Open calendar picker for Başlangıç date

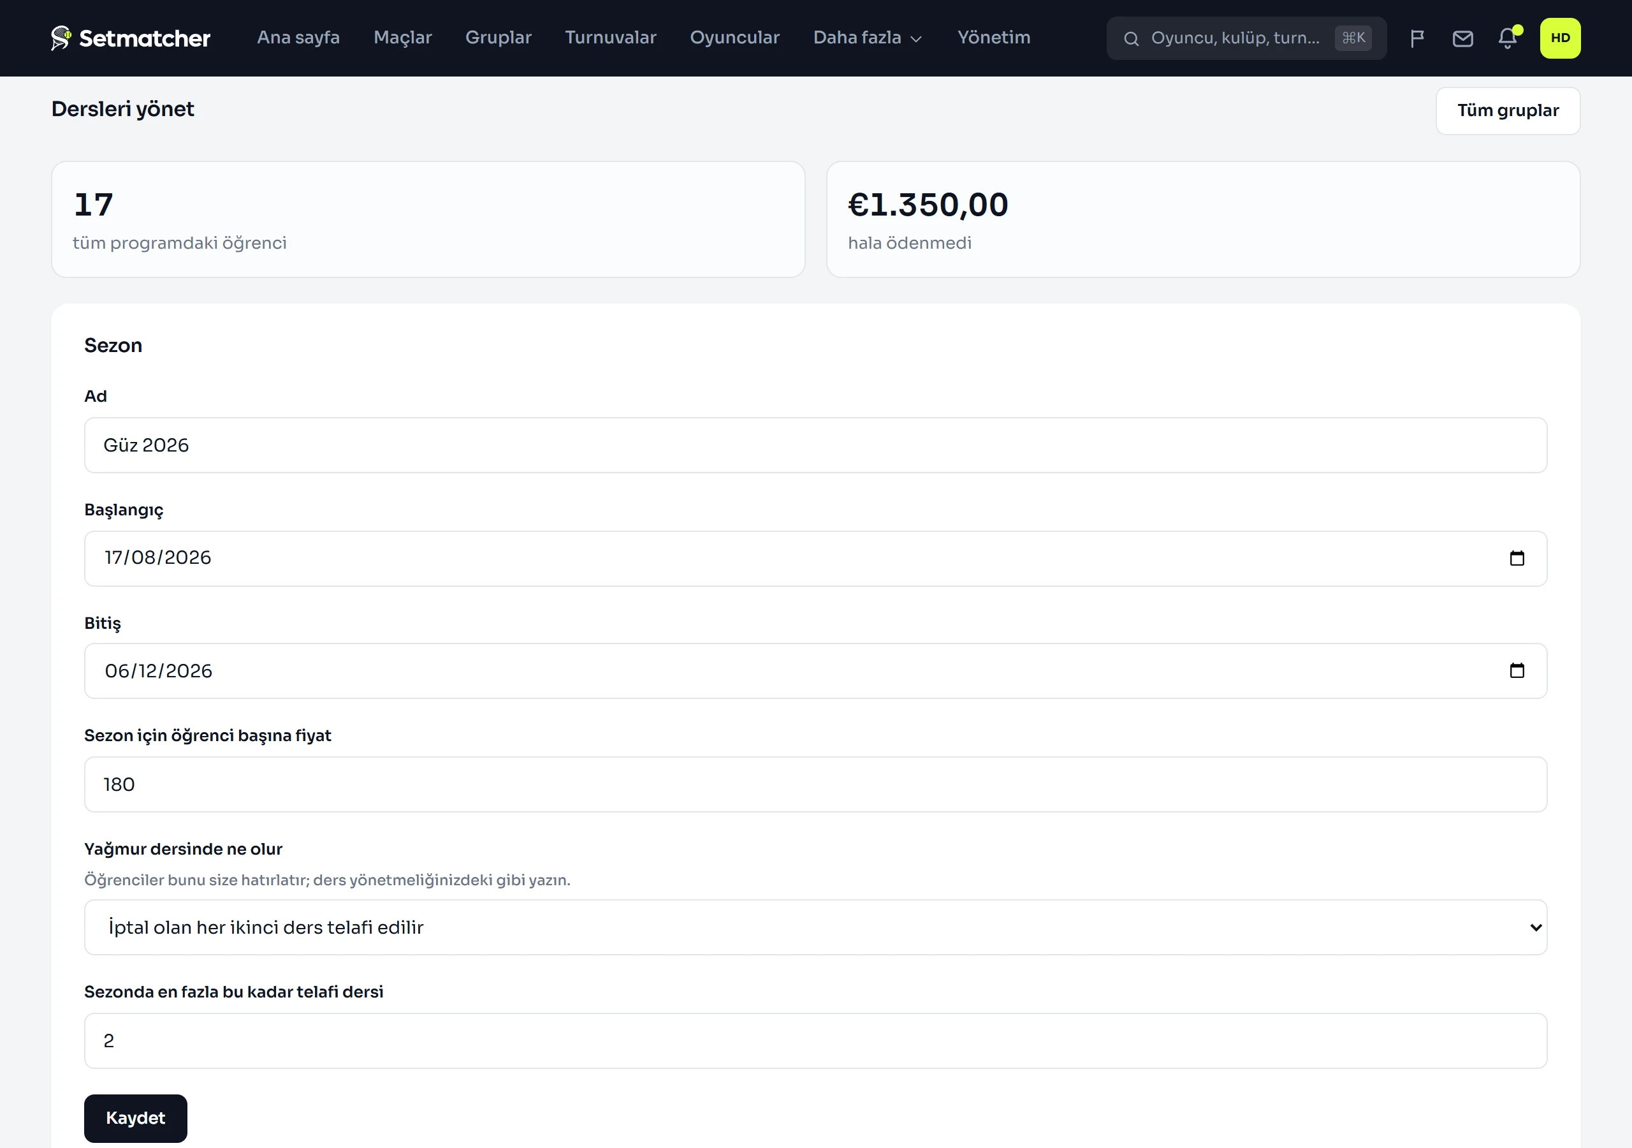click(1517, 558)
